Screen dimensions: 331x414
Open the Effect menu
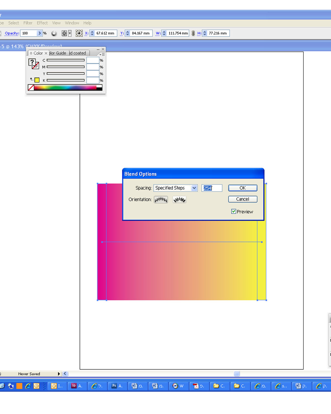42,23
